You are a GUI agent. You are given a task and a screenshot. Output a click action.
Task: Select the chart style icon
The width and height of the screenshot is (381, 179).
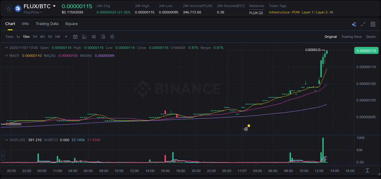[84, 37]
